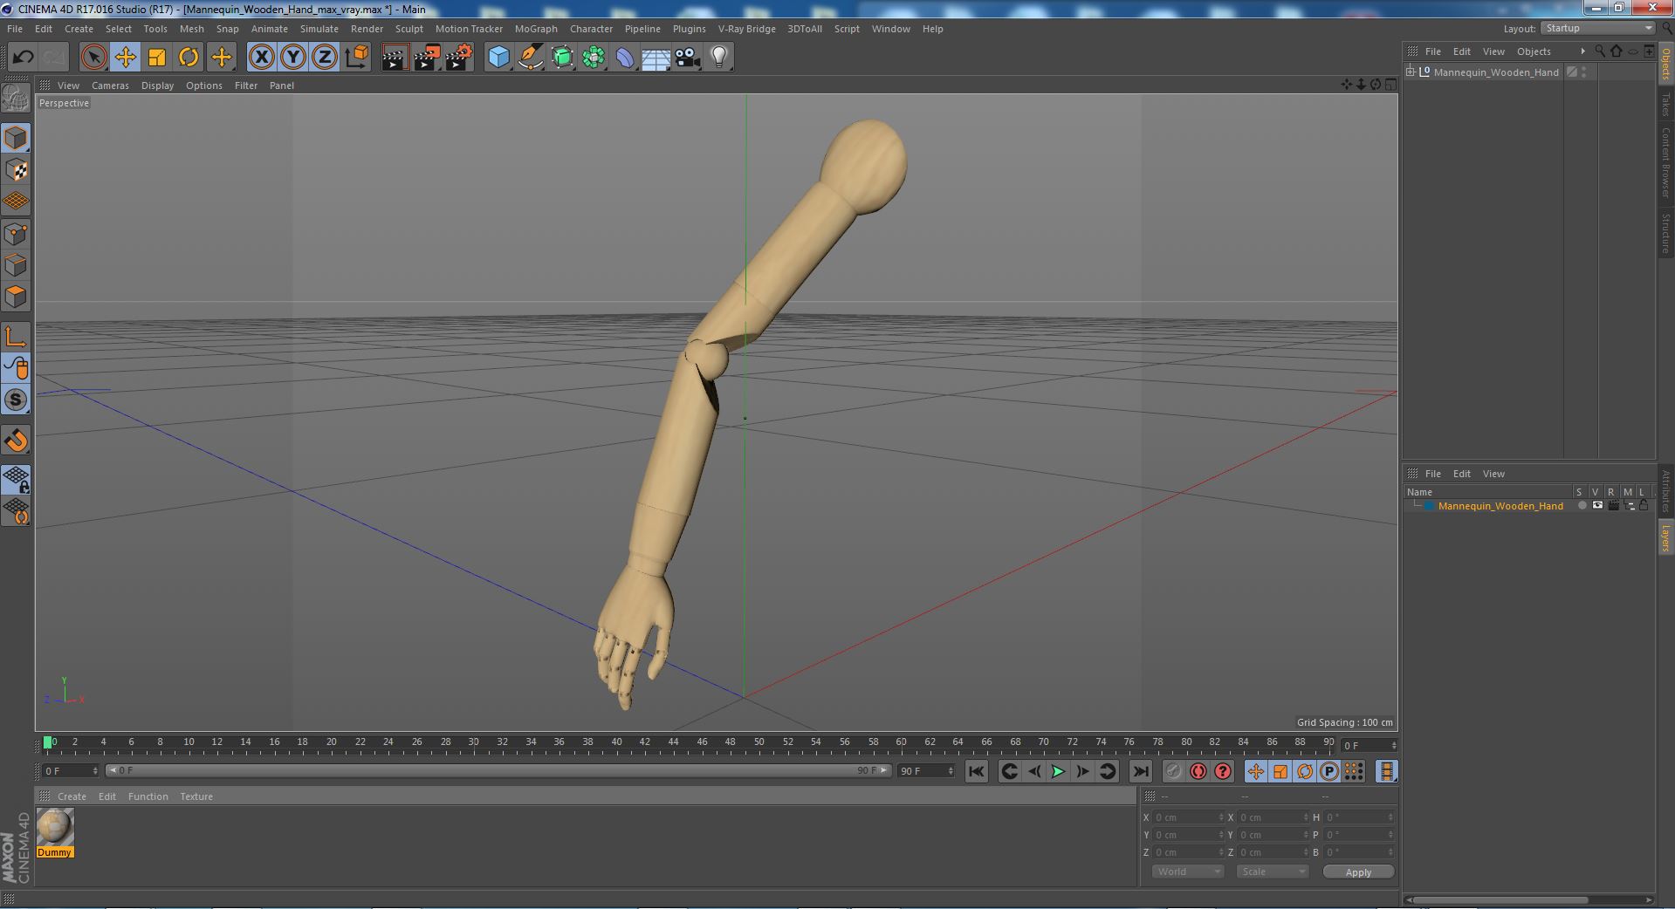This screenshot has height=909, width=1675.
Task: Render to Picture Viewer
Action: 427,58
